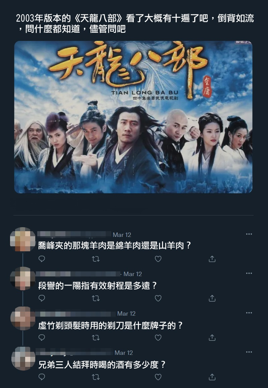Reply to the 喬峰 lamb meat comment
Viewport: 268px width, 388px height.
point(42,259)
